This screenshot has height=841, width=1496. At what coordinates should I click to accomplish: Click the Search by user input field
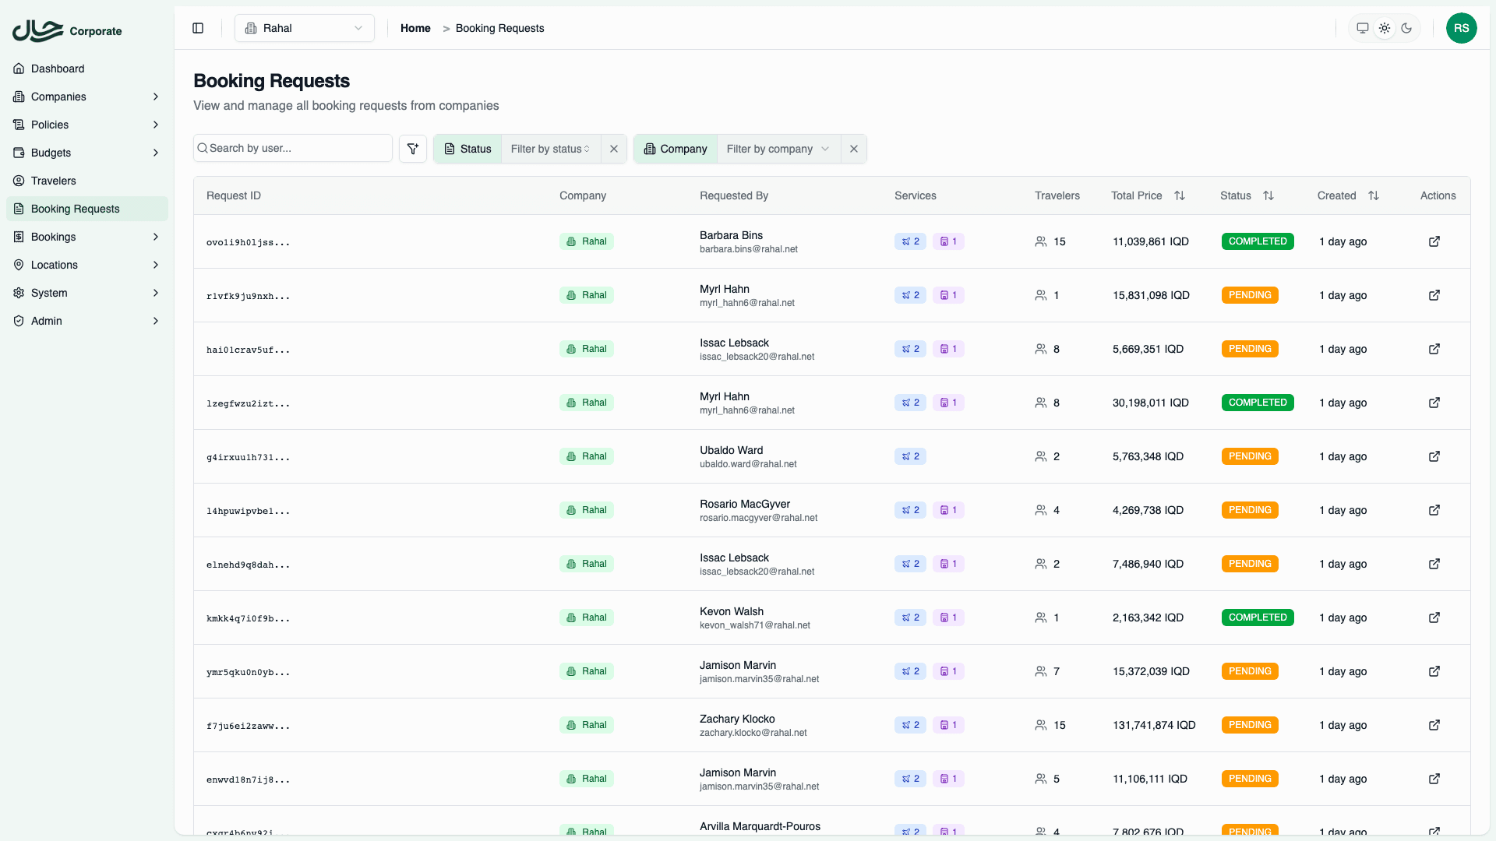292,148
